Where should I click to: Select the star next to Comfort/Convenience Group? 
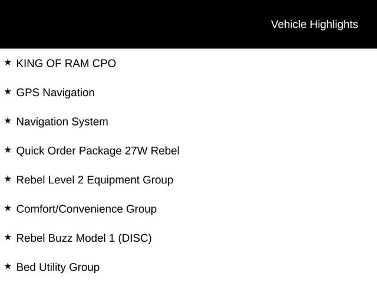pos(8,208)
